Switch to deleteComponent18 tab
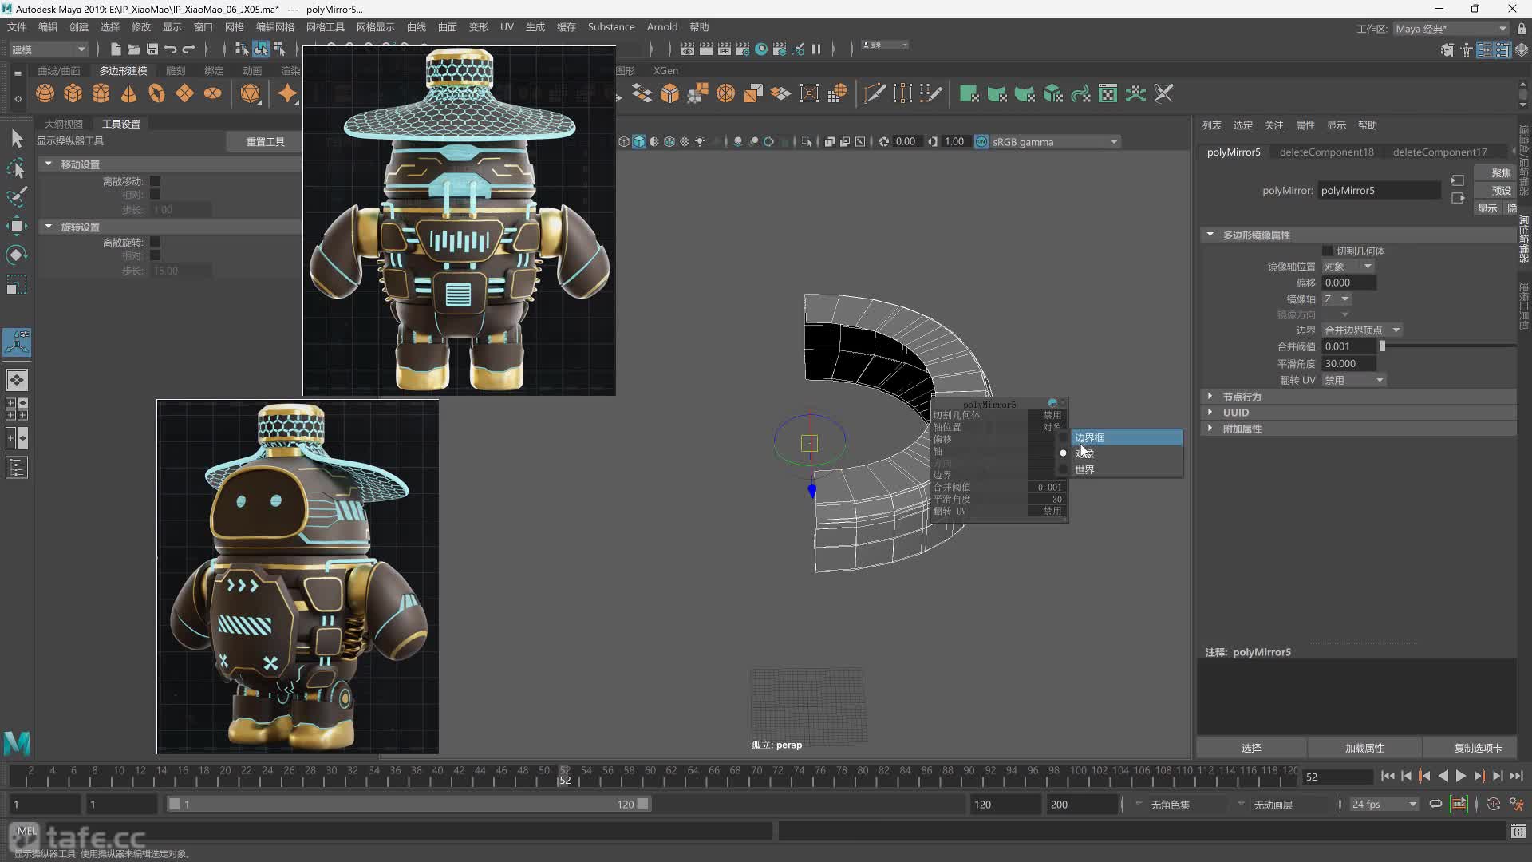 [x=1326, y=152]
